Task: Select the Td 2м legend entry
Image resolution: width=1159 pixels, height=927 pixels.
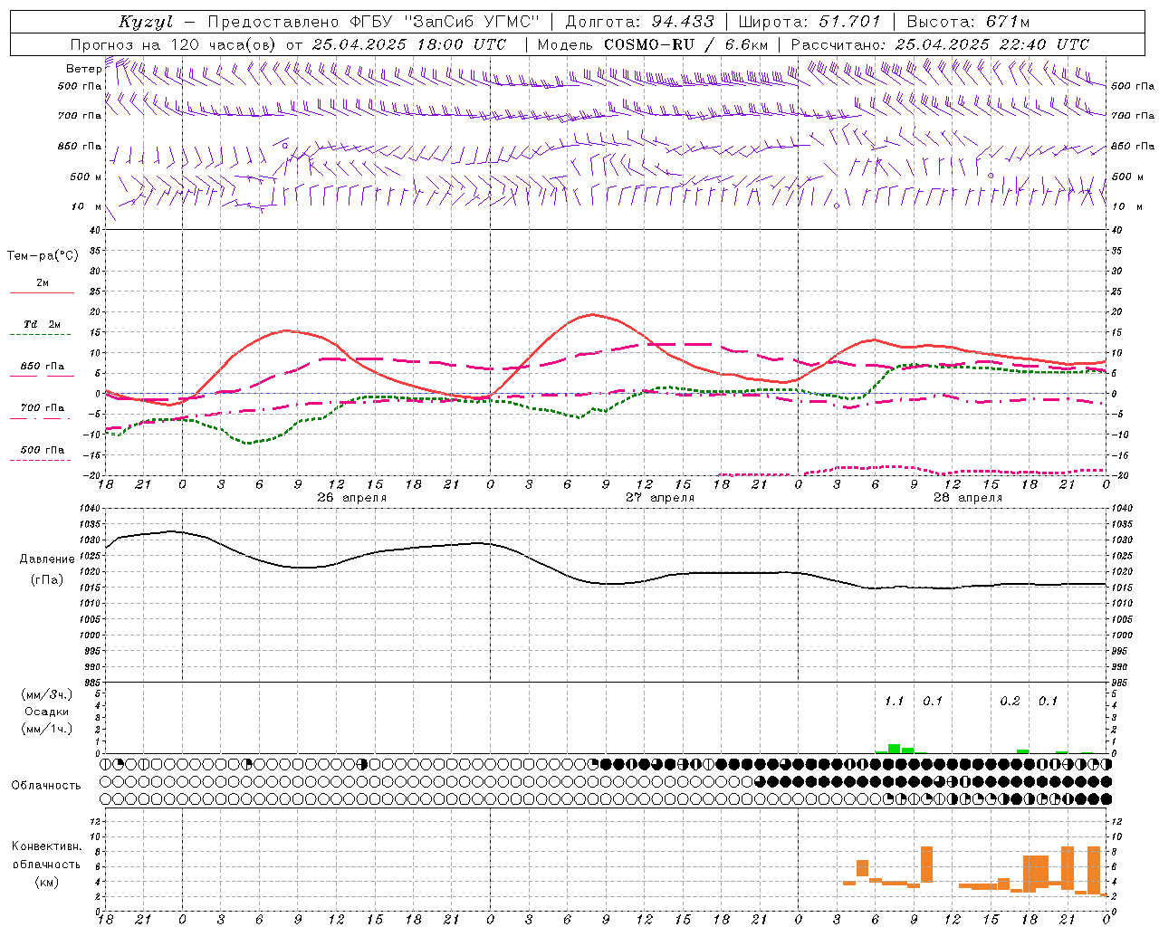Action: (x=42, y=324)
